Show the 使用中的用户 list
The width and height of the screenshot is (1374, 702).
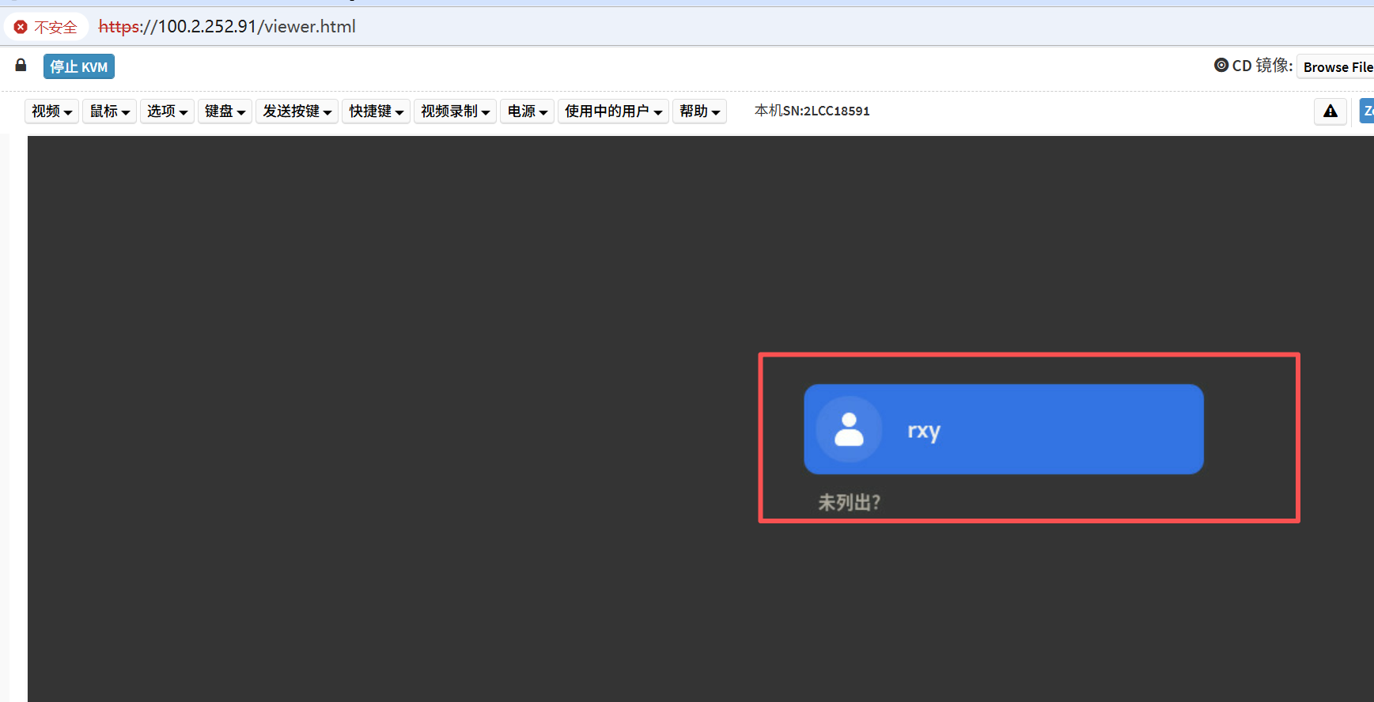click(x=613, y=111)
